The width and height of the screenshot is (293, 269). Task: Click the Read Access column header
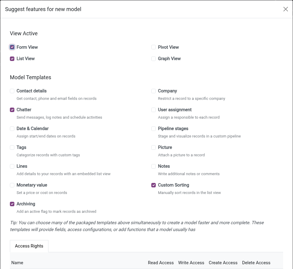point(161,263)
